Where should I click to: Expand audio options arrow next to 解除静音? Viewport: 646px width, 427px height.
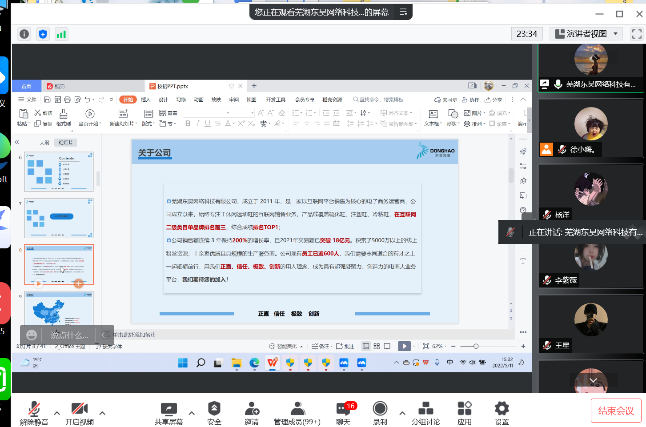click(x=57, y=413)
